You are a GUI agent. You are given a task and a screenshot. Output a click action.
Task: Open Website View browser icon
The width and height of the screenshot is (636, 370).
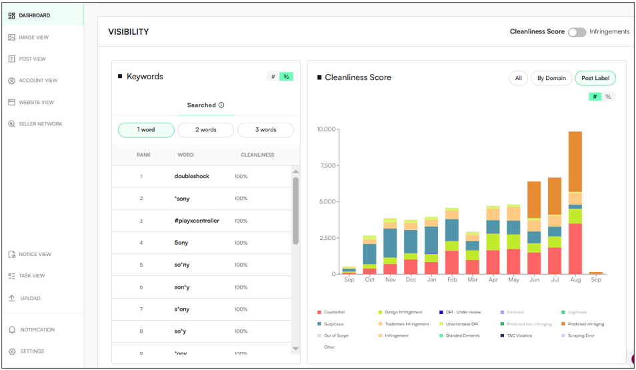tap(12, 102)
